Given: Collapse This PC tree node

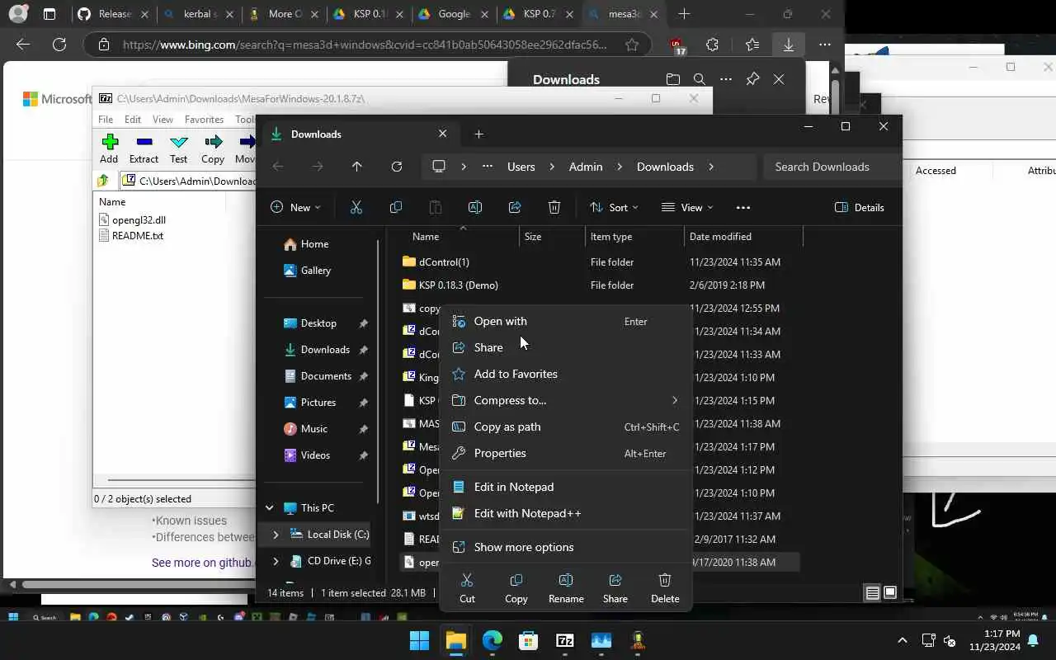Looking at the screenshot, I should click(x=269, y=508).
